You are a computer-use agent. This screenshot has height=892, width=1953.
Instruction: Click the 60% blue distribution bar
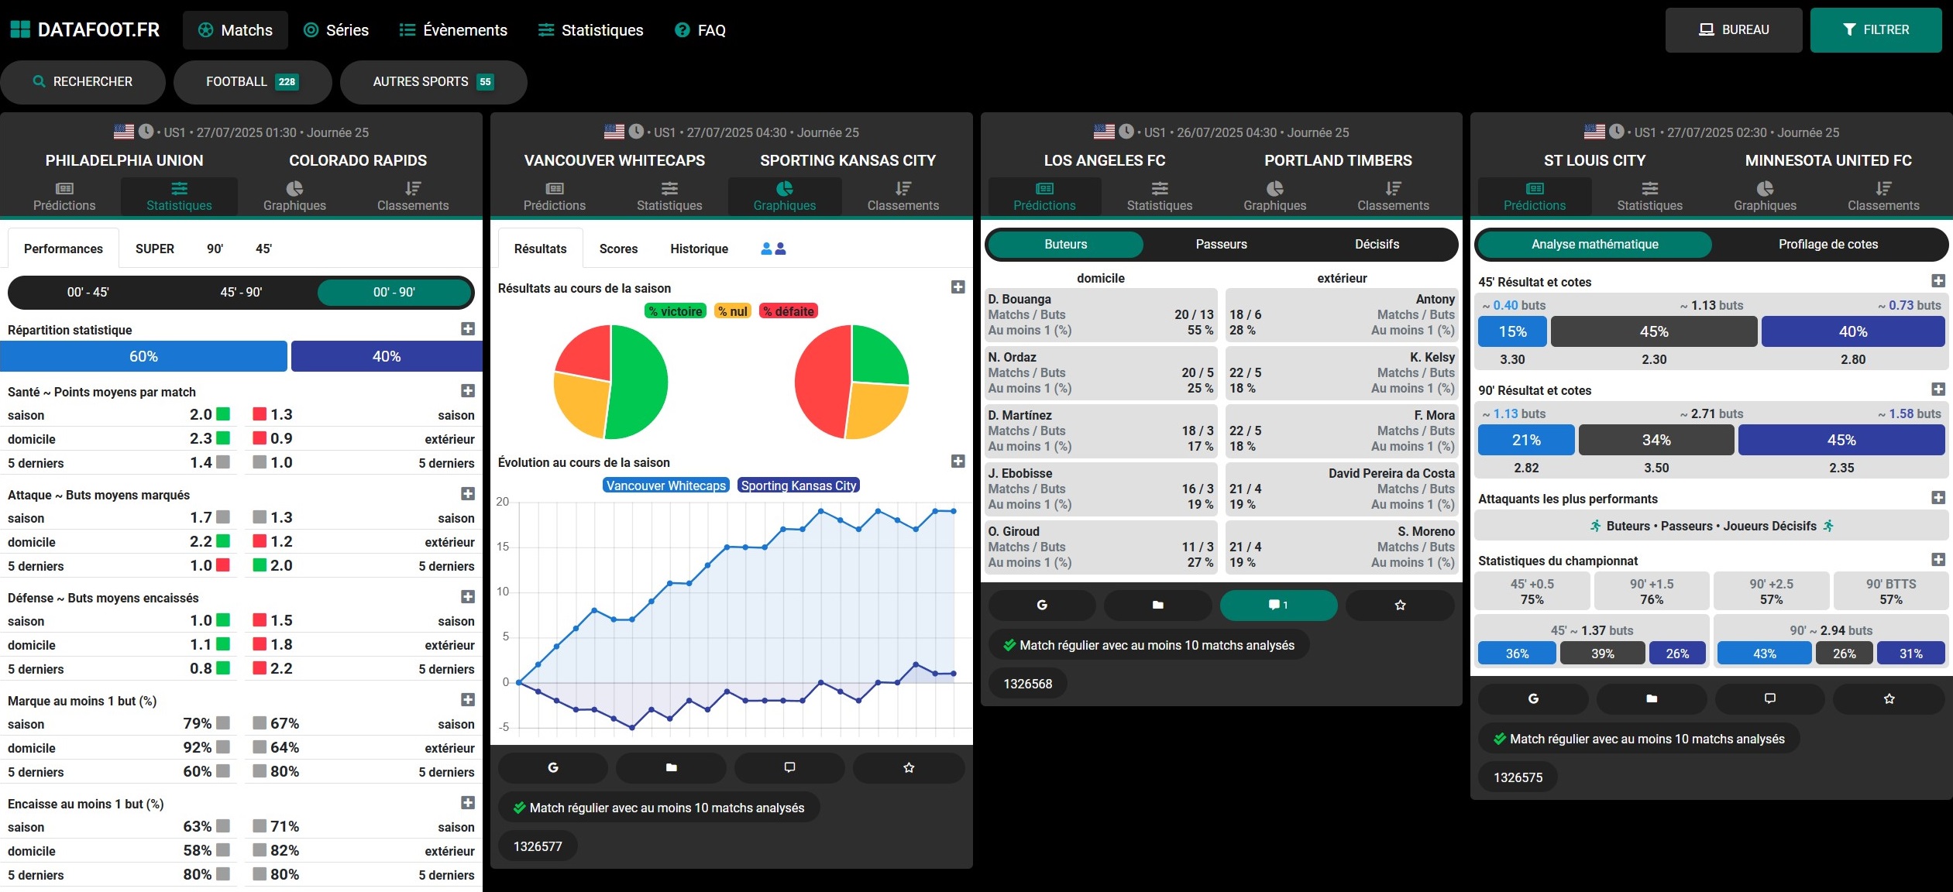[x=143, y=356]
